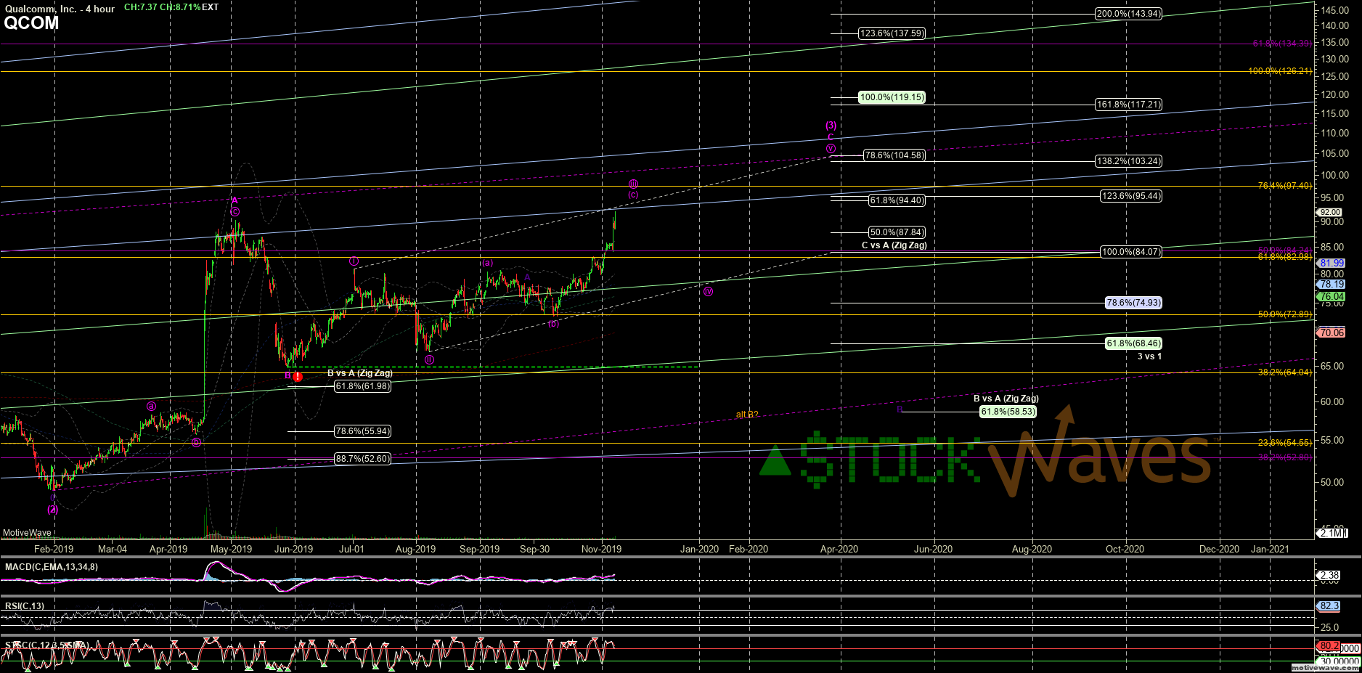Select the 50.0%(87.84) label
The image size is (1362, 673).
click(897, 232)
